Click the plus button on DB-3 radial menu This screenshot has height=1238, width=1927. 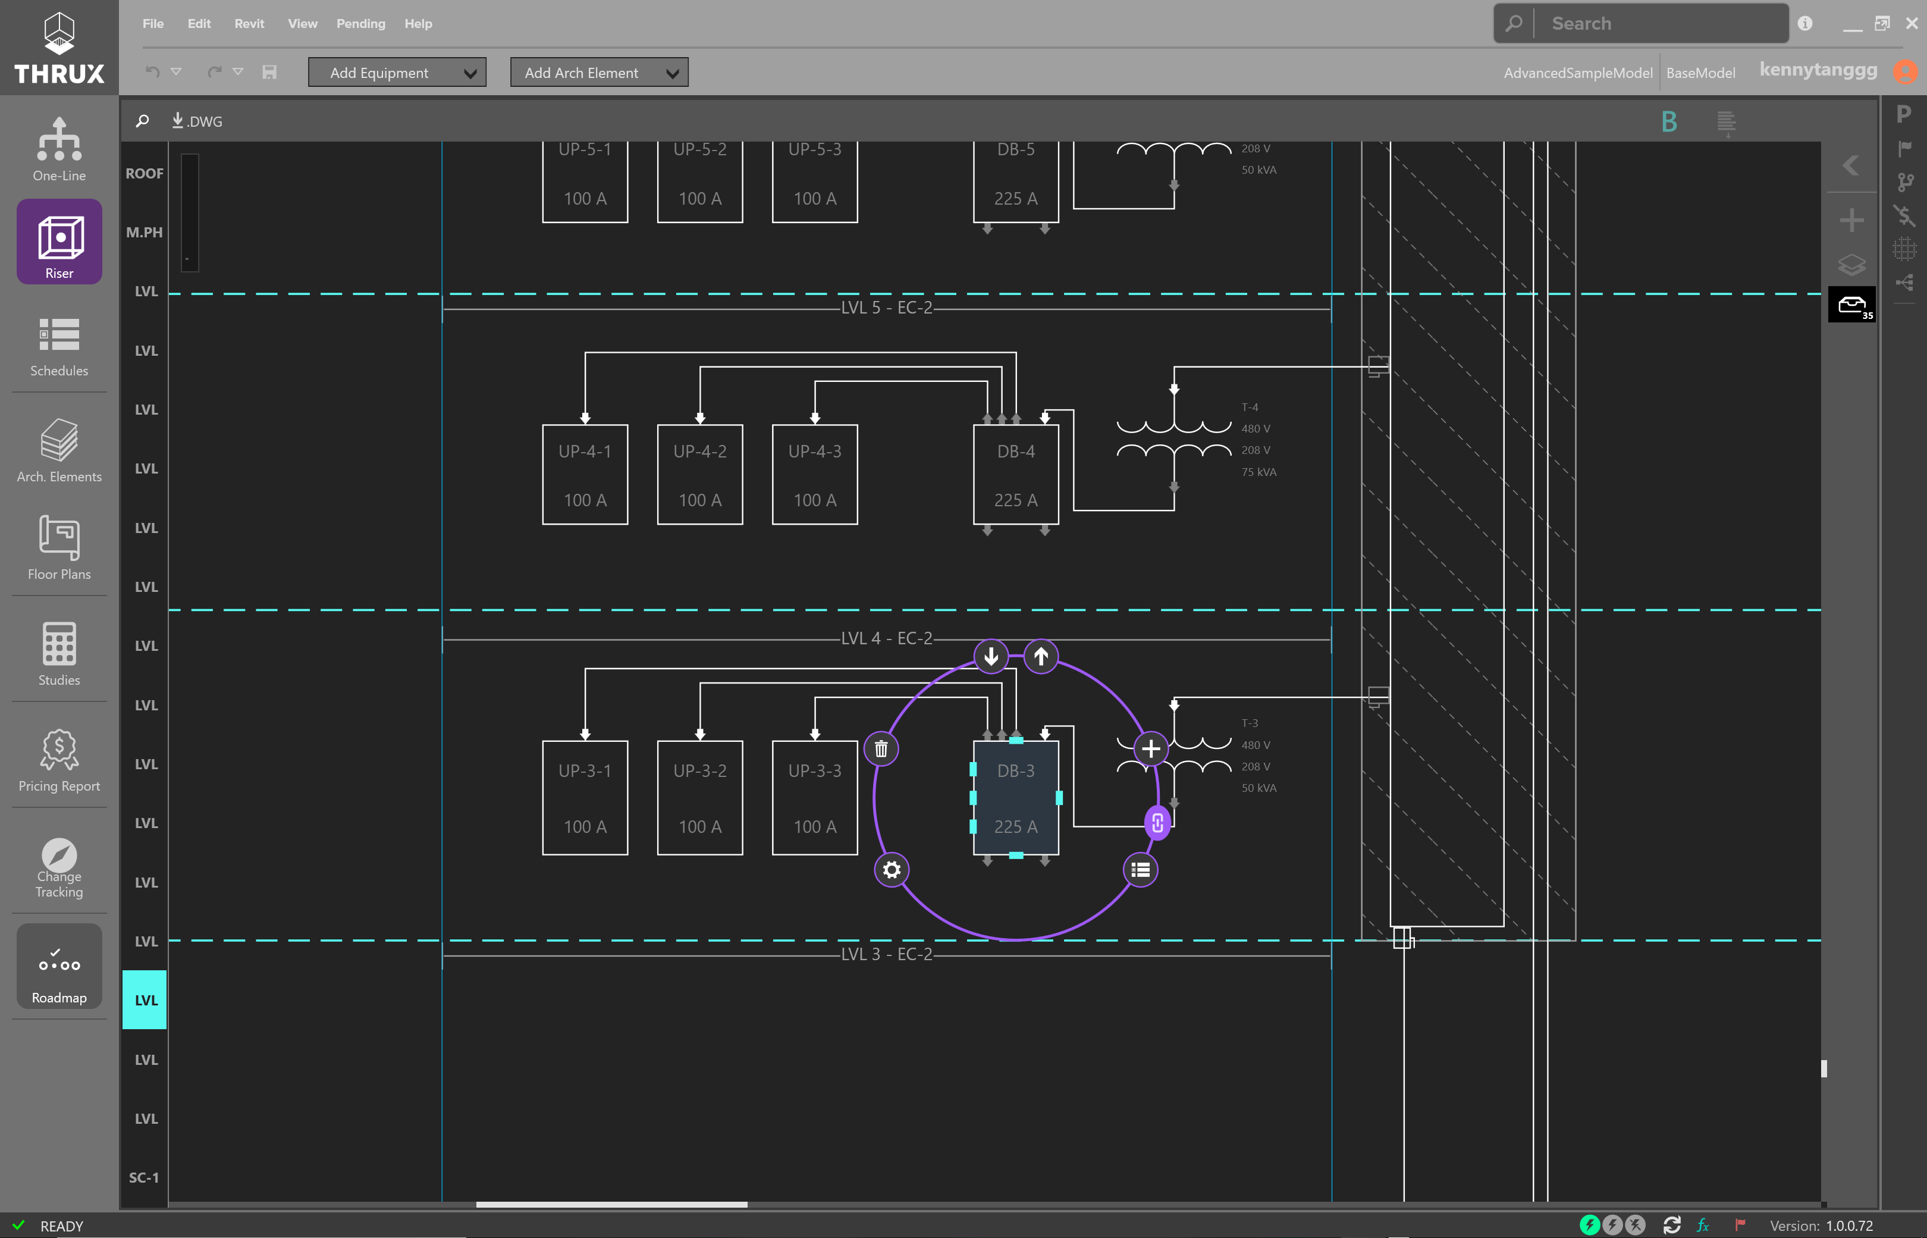tap(1151, 748)
